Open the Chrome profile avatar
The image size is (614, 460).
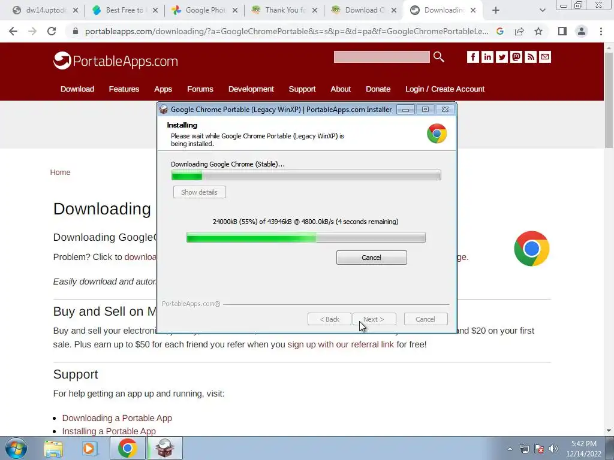(x=582, y=31)
